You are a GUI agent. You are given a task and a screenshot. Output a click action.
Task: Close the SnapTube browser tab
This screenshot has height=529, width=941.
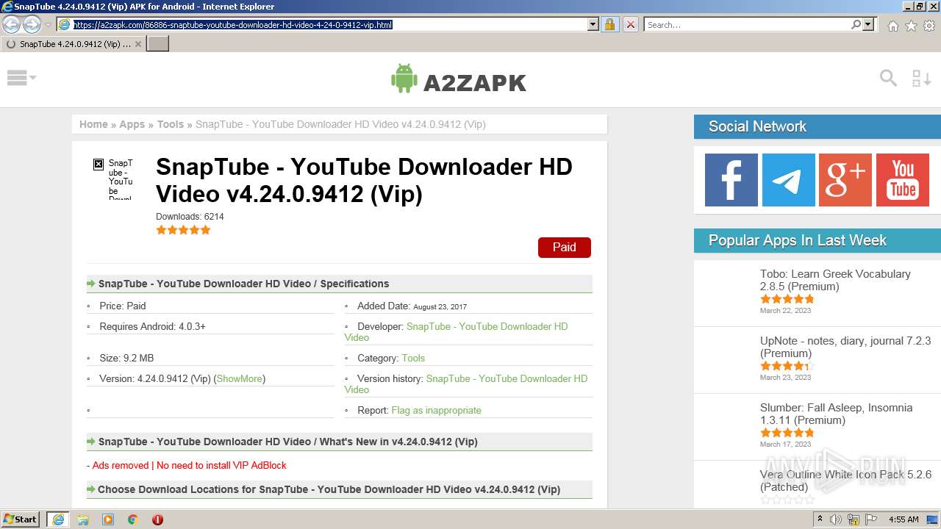[x=138, y=44]
